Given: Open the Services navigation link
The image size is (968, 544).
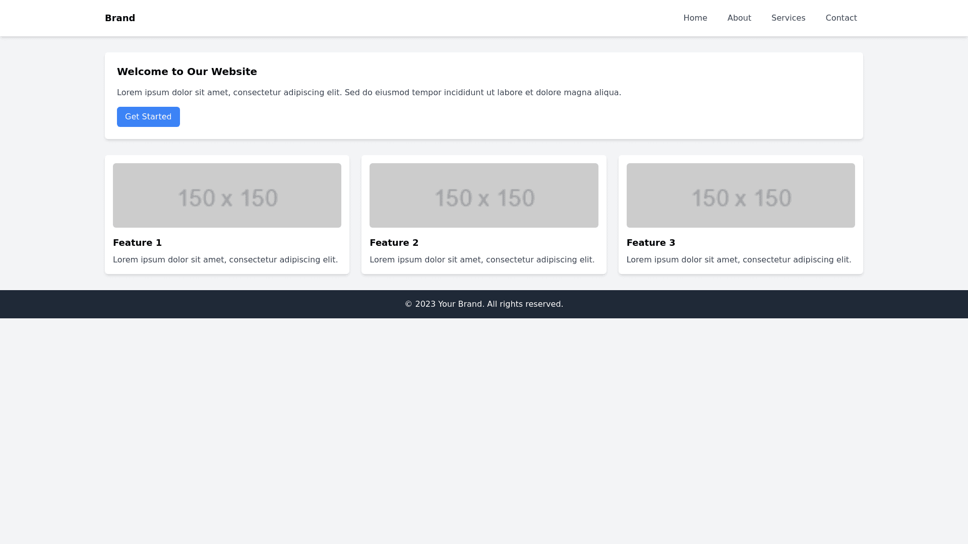Looking at the screenshot, I should click(x=788, y=18).
